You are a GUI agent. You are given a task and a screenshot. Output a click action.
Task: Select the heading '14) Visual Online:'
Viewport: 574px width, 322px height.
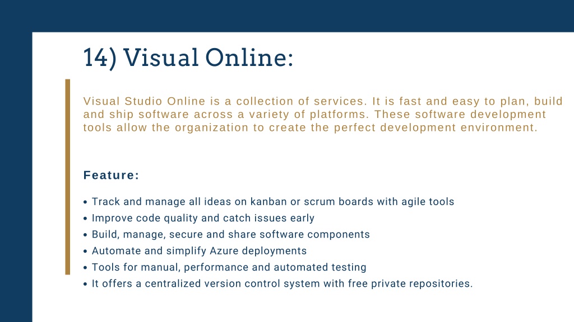point(188,58)
